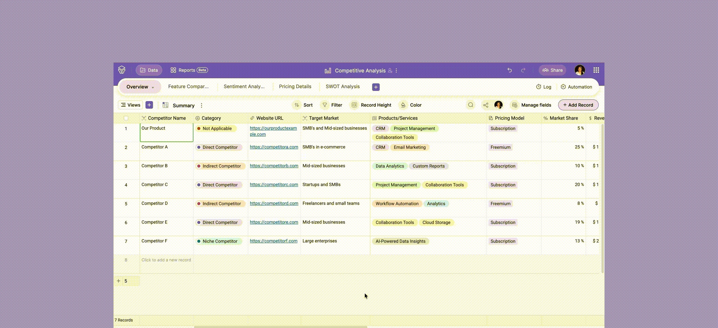Screen dimensions: 718x328
Task: Check the checkbox for the Competitor A row
Action: [x=126, y=147]
